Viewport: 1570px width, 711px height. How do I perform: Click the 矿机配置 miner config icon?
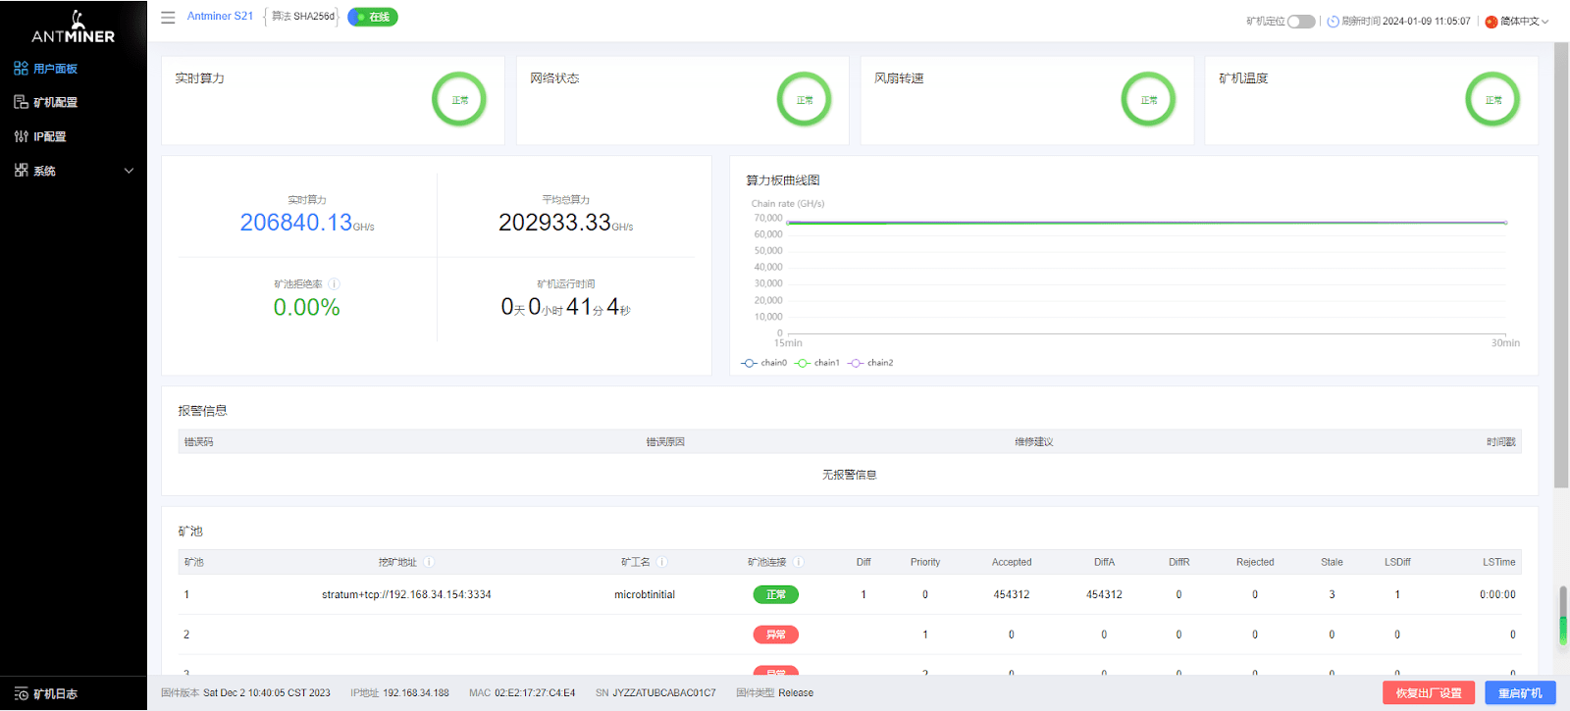(21, 102)
